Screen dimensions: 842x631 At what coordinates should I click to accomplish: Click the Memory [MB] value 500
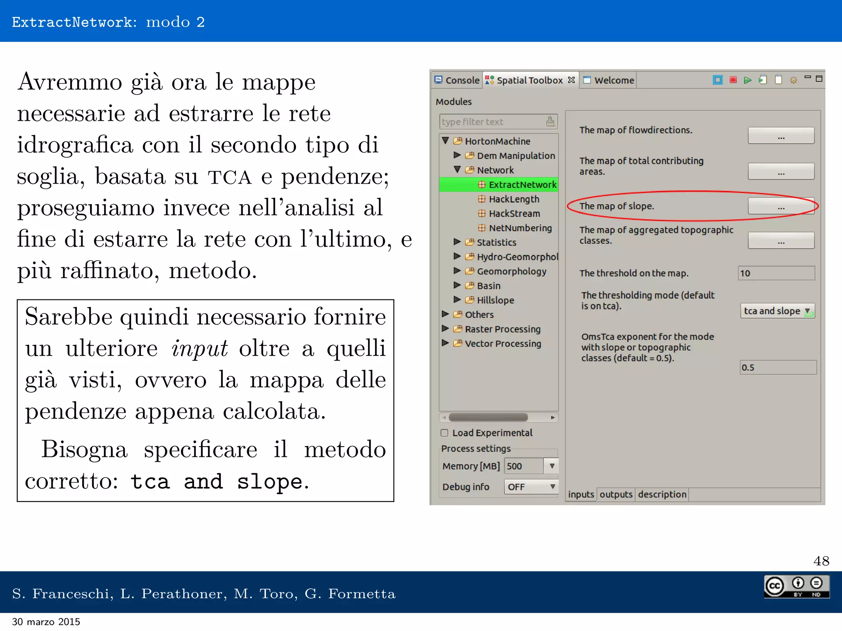(x=524, y=466)
